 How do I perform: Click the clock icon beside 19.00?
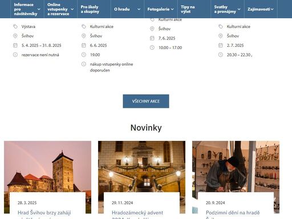point(84,55)
